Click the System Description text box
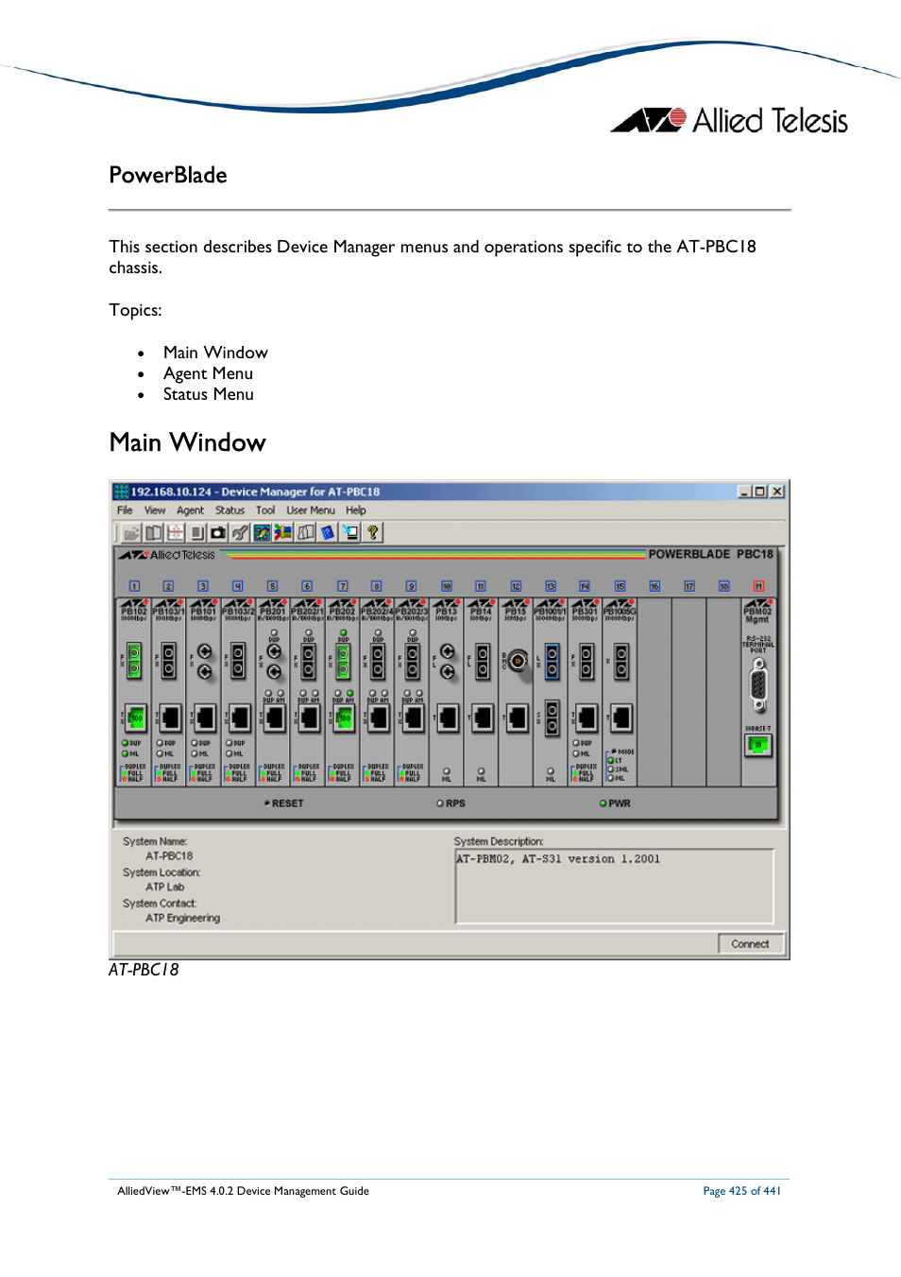901x1277 pixels. [x=614, y=887]
